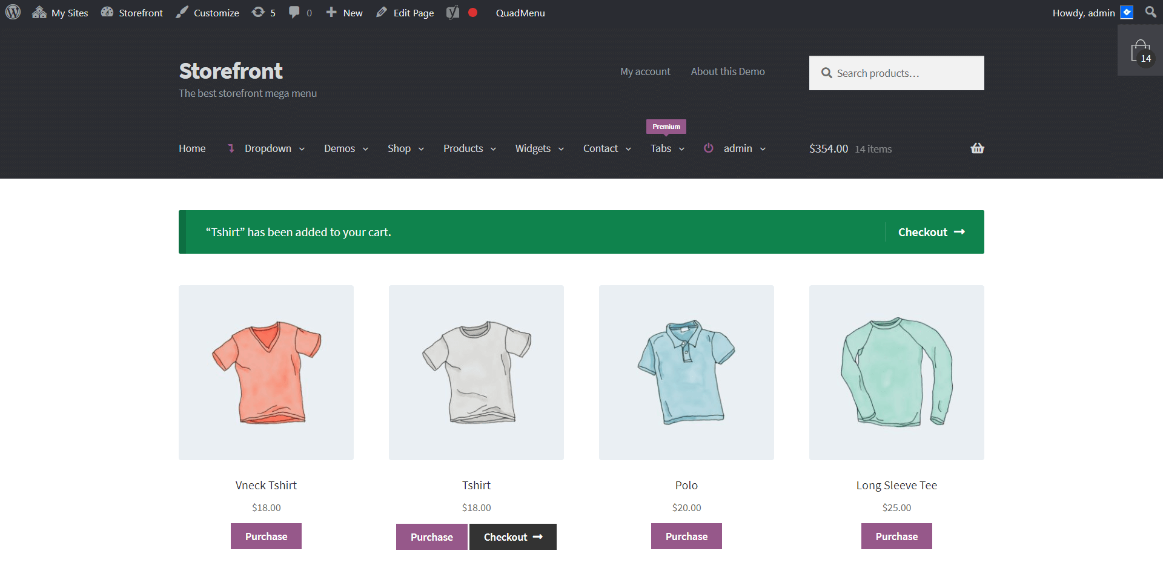The width and height of the screenshot is (1163, 571).
Task: Click Checkout button under Tshirt product
Action: pos(512,537)
